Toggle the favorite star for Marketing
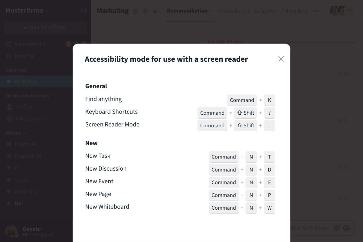The image size is (363, 242). pyautogui.click(x=145, y=11)
